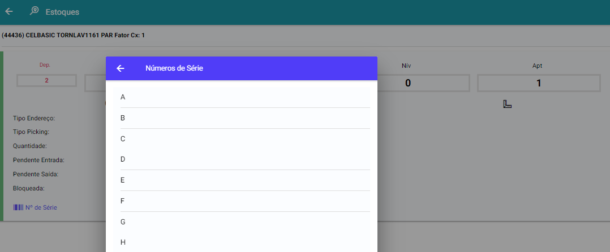
Task: Click the barcode icon next to Nº de Série
Action: point(18,207)
